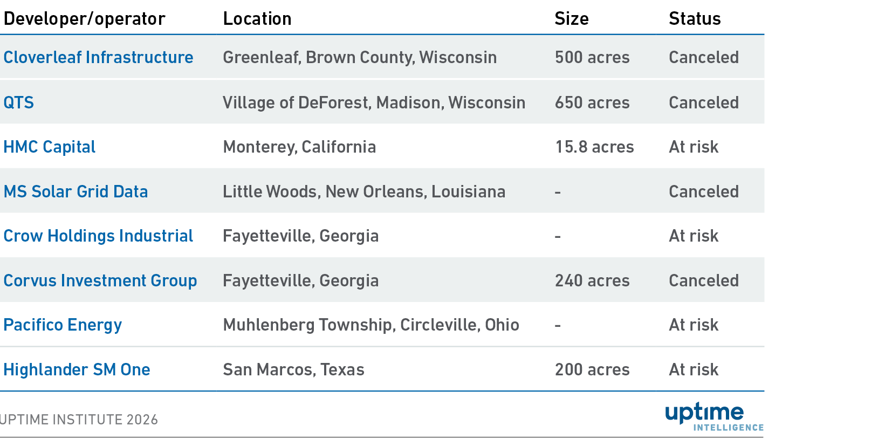Follow the MS Solar Grid Data link
The height and width of the screenshot is (446, 892).
pos(76,191)
